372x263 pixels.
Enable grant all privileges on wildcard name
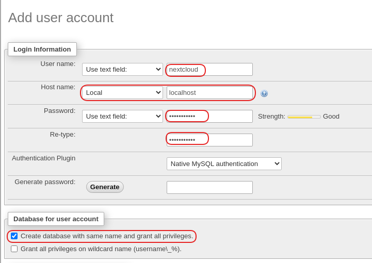[14, 249]
